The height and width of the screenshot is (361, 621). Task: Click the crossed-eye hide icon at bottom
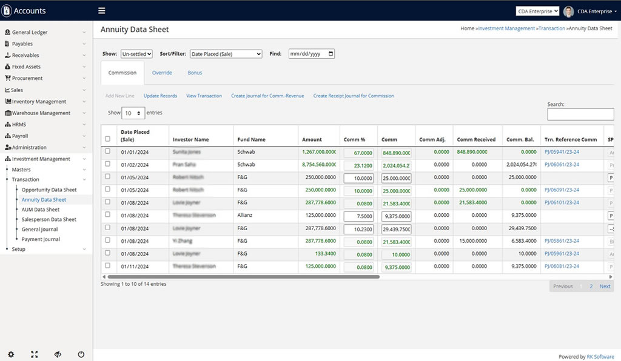tap(58, 354)
